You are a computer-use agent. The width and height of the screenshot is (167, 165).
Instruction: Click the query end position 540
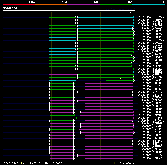tap(132, 13)
